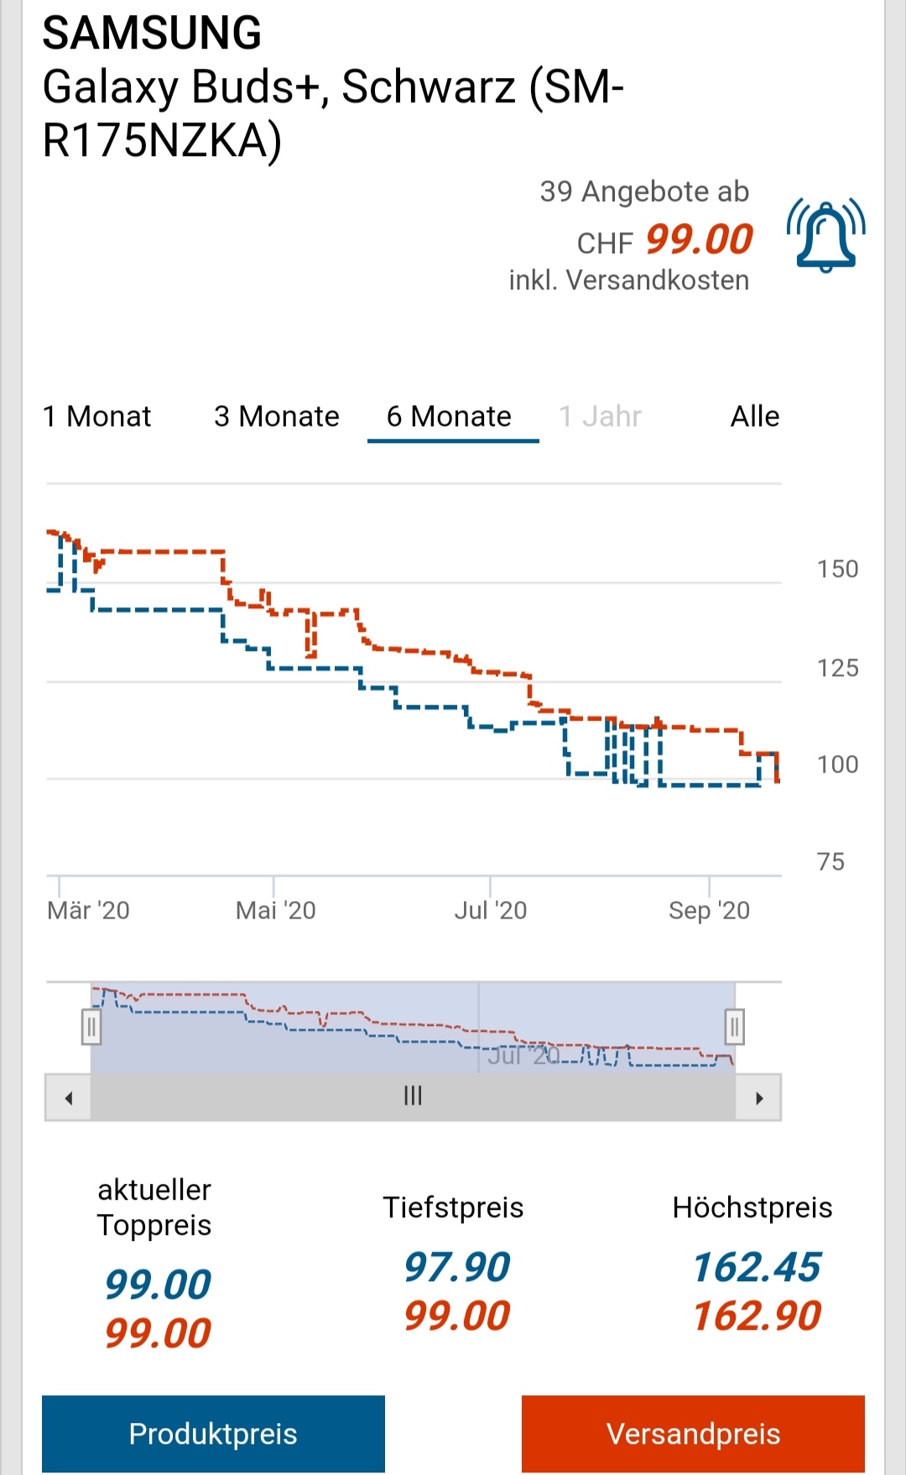Screen dimensions: 906x1475
Task: Select the 1 Monat time range
Action: pos(97,416)
